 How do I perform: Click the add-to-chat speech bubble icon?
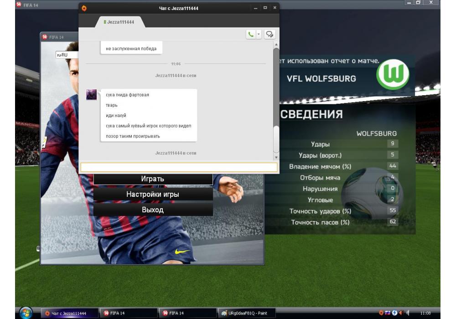[x=270, y=34]
